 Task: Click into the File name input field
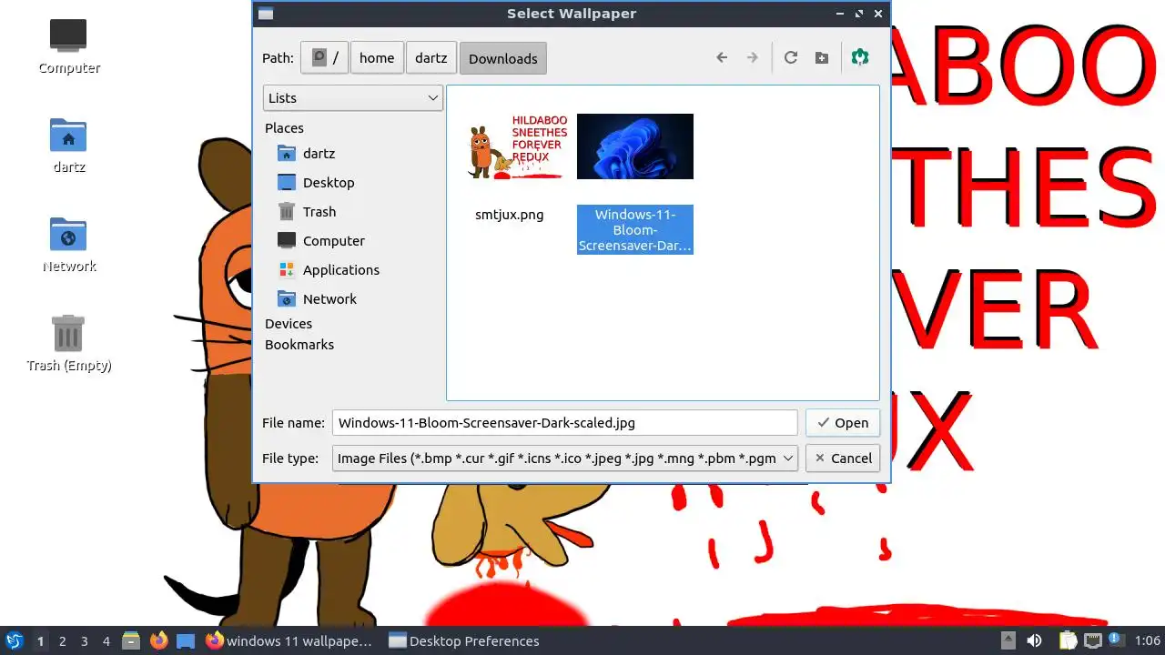pos(565,423)
